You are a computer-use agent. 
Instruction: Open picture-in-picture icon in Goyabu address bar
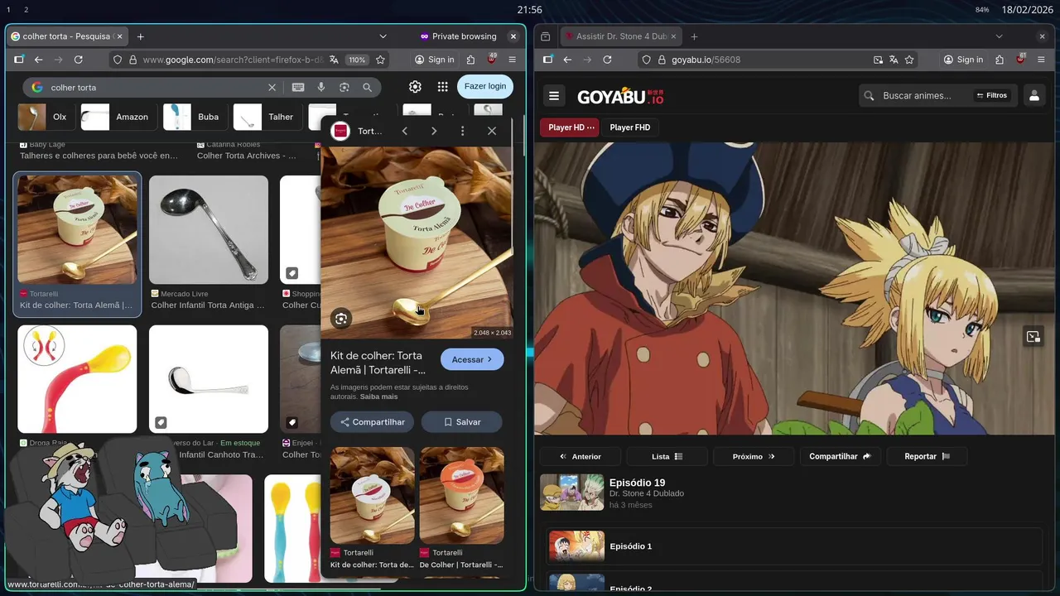pyautogui.click(x=878, y=60)
